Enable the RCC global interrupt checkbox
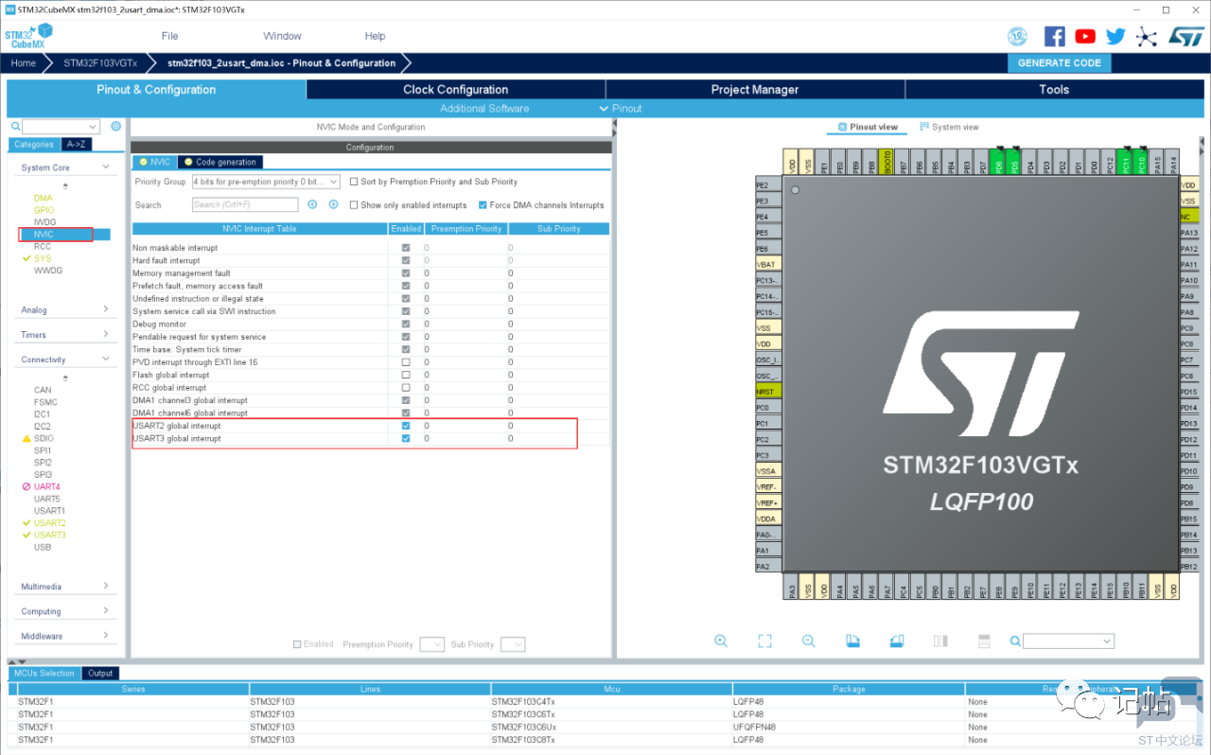 (x=406, y=388)
